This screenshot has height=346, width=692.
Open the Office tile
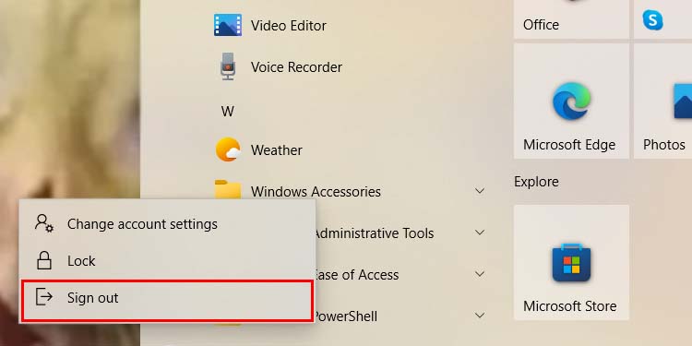[571, 19]
